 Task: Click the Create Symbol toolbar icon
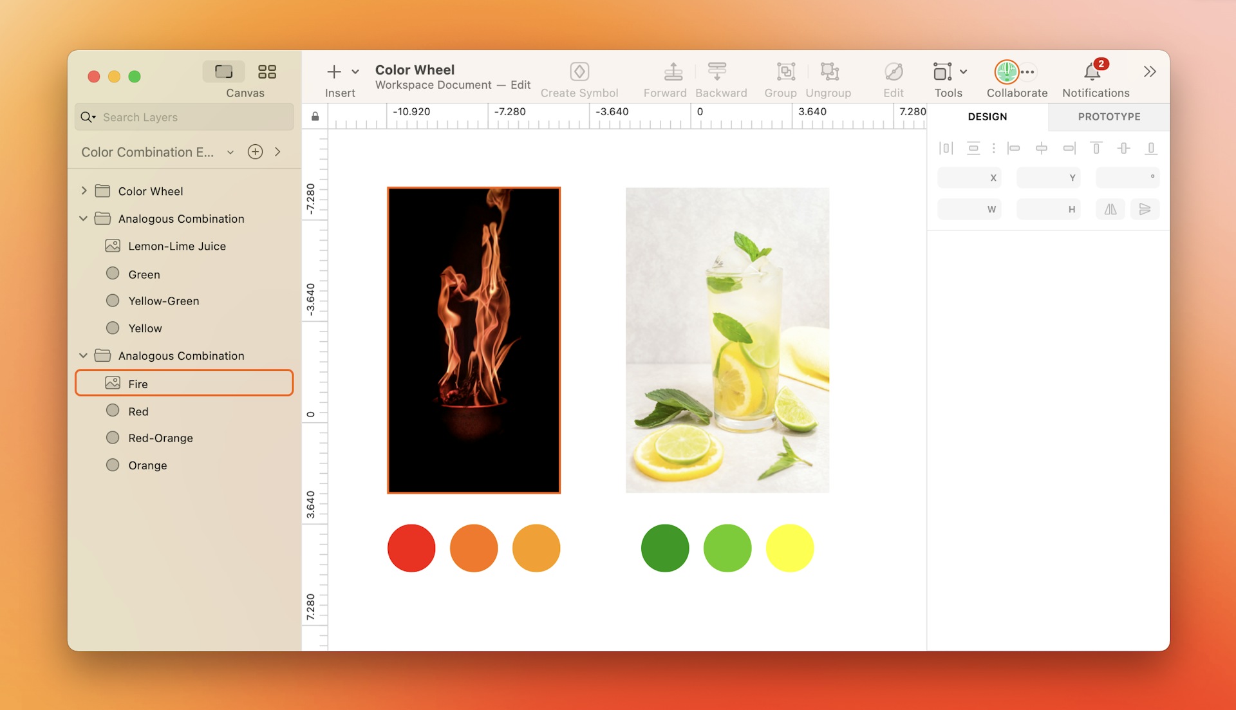[579, 71]
